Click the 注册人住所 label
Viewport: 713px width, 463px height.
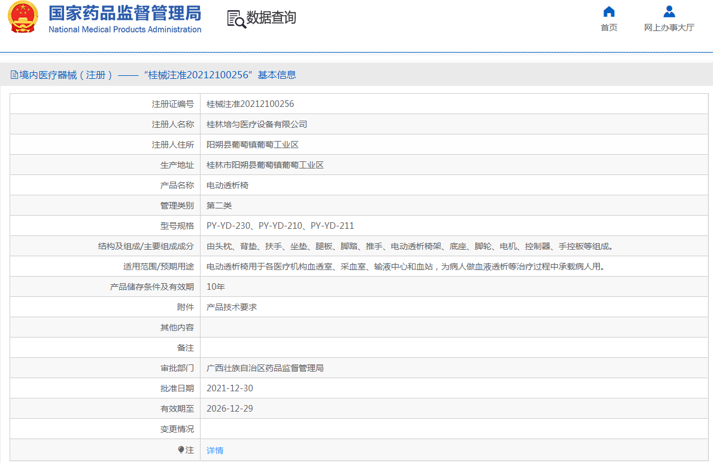[x=173, y=145]
